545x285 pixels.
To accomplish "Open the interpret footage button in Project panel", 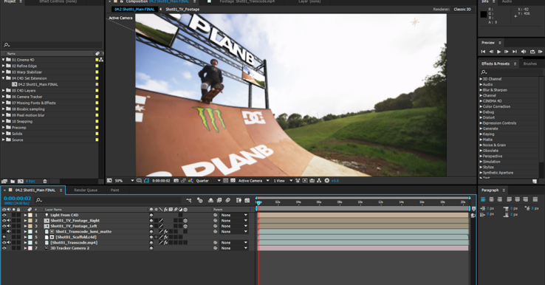I will (4, 182).
